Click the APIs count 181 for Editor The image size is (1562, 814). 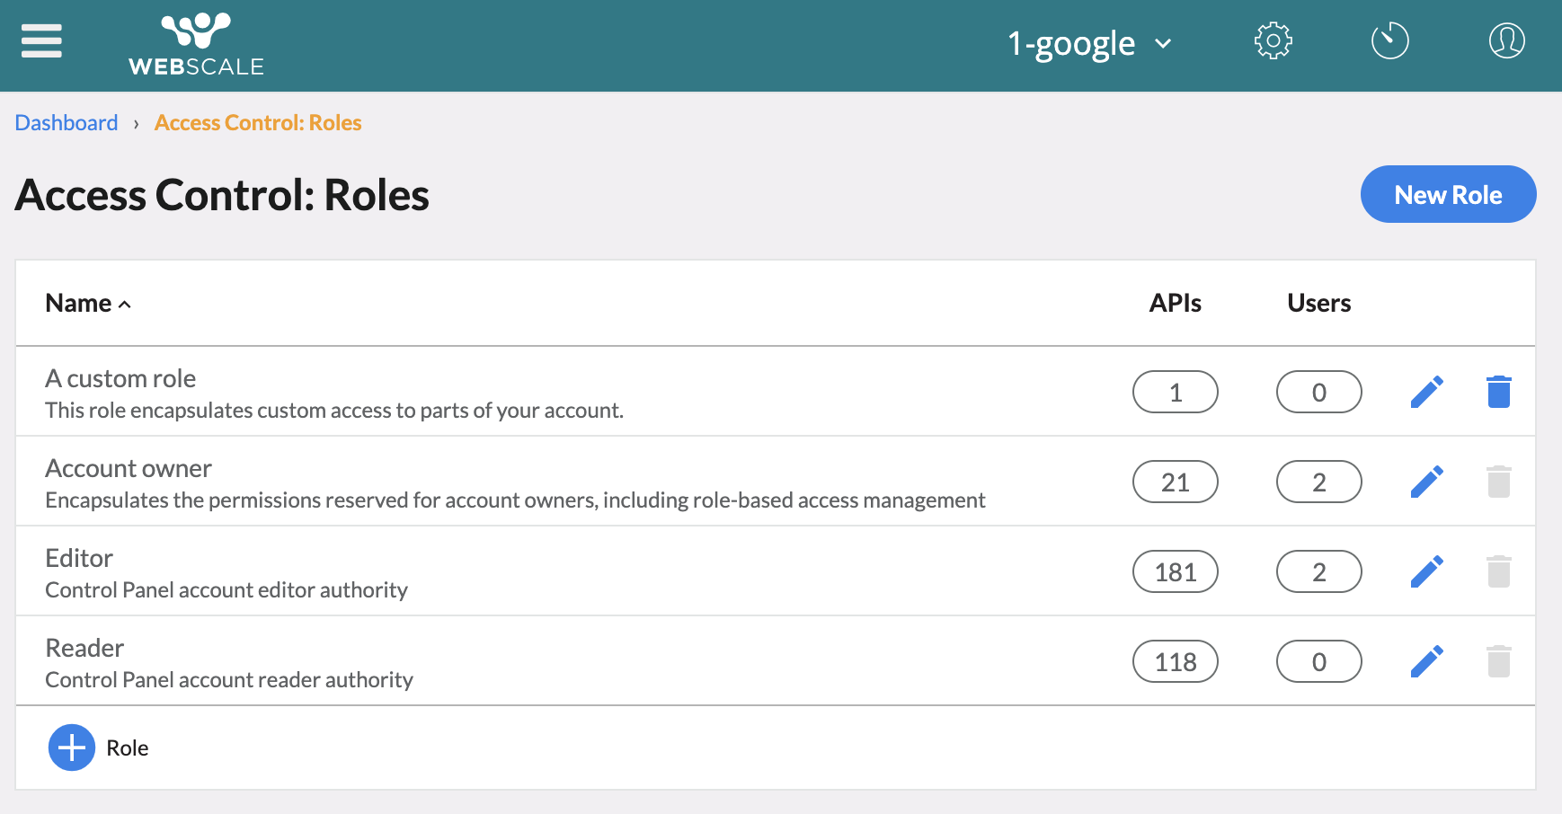(x=1175, y=571)
